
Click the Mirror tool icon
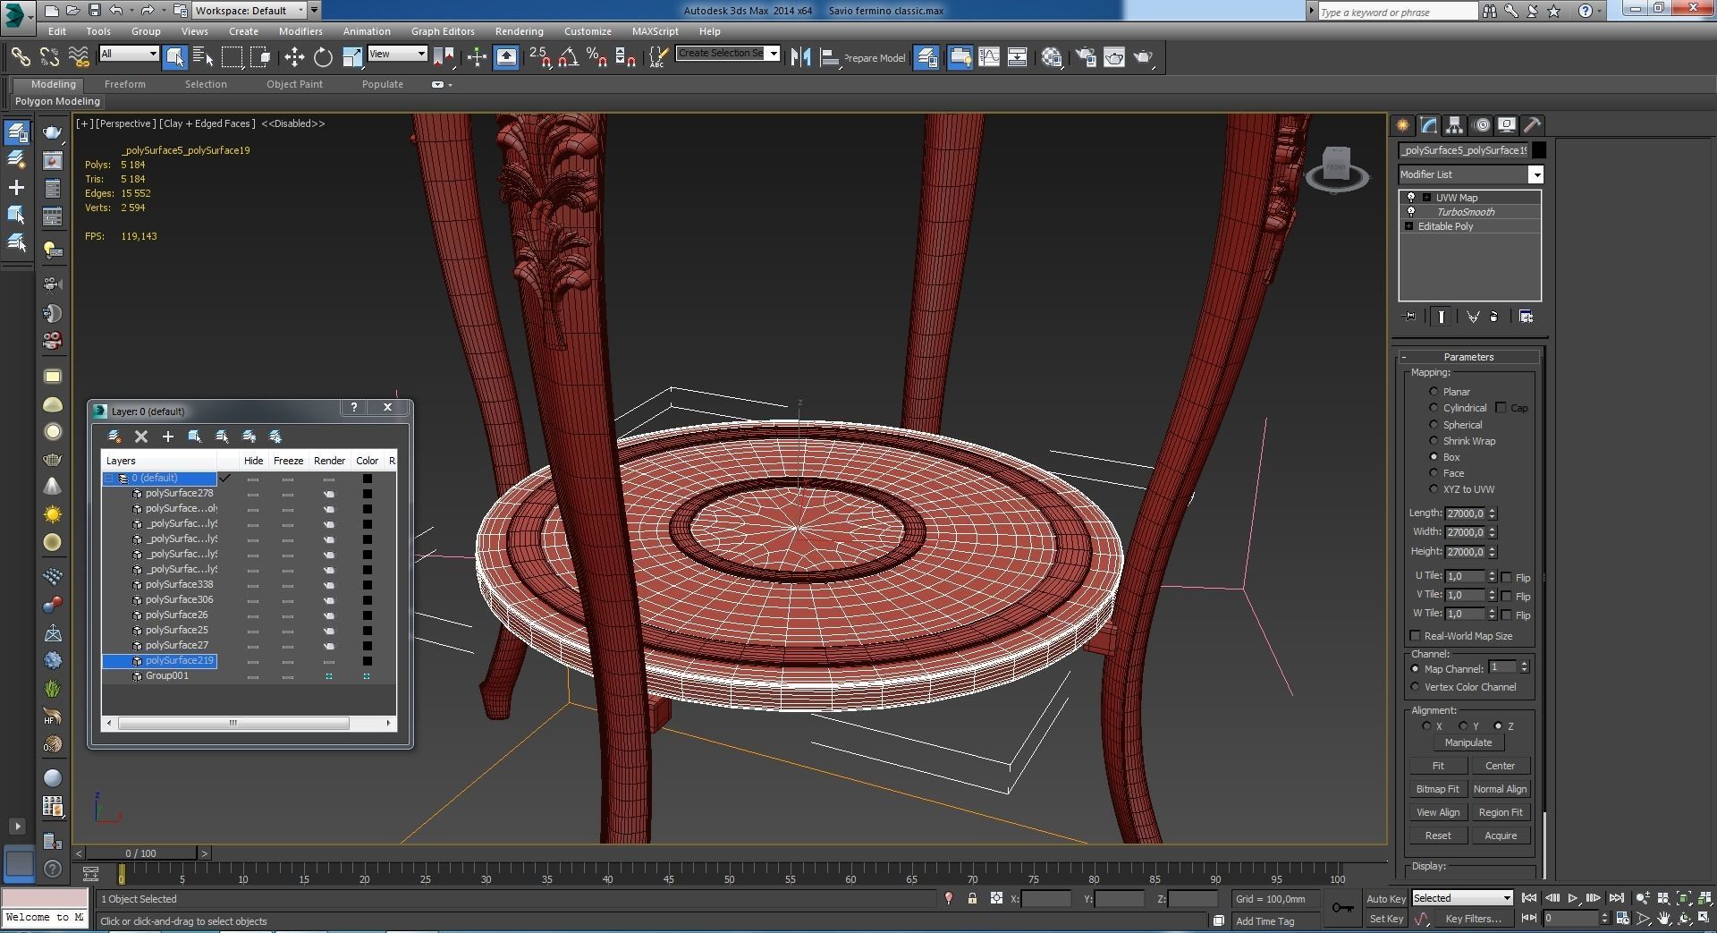(x=800, y=57)
